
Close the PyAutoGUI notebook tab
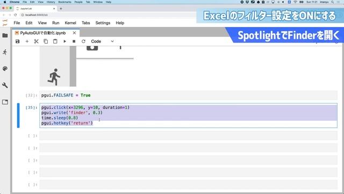coord(74,33)
